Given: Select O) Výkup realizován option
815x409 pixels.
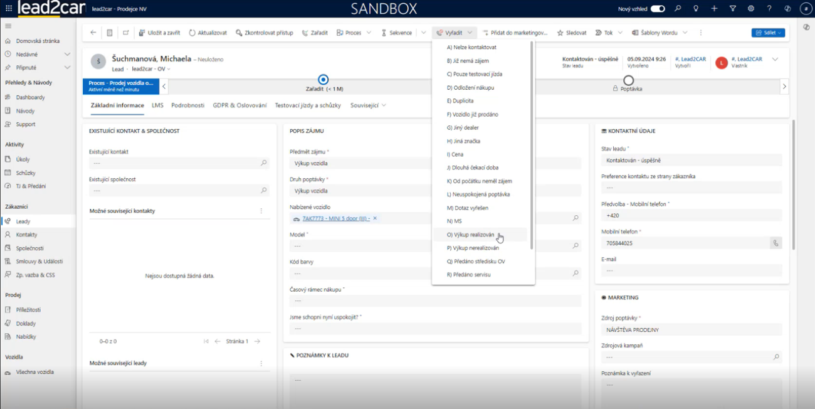Looking at the screenshot, I should [x=470, y=235].
